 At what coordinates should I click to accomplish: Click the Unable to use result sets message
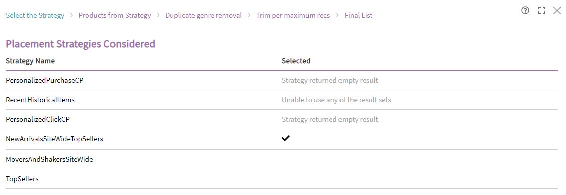tap(336, 100)
